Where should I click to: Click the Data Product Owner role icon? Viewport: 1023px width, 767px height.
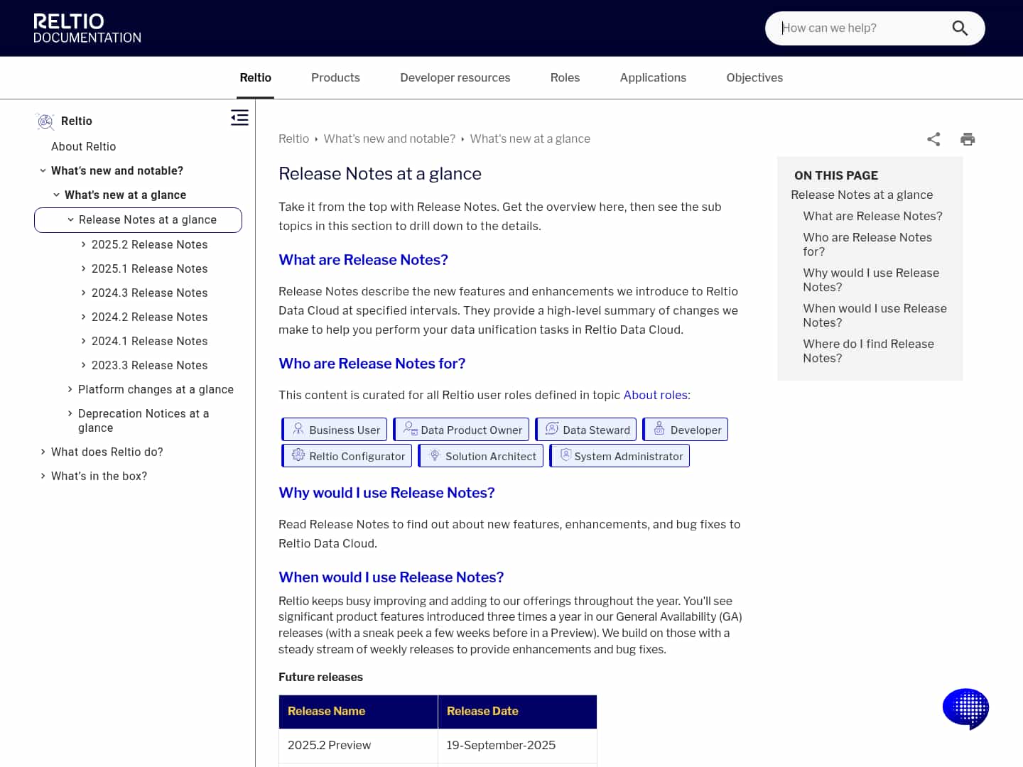point(410,428)
